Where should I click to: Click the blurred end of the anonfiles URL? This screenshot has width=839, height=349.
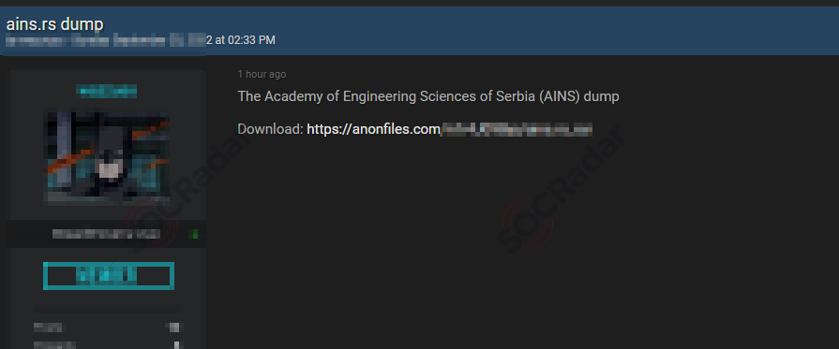coord(517,129)
